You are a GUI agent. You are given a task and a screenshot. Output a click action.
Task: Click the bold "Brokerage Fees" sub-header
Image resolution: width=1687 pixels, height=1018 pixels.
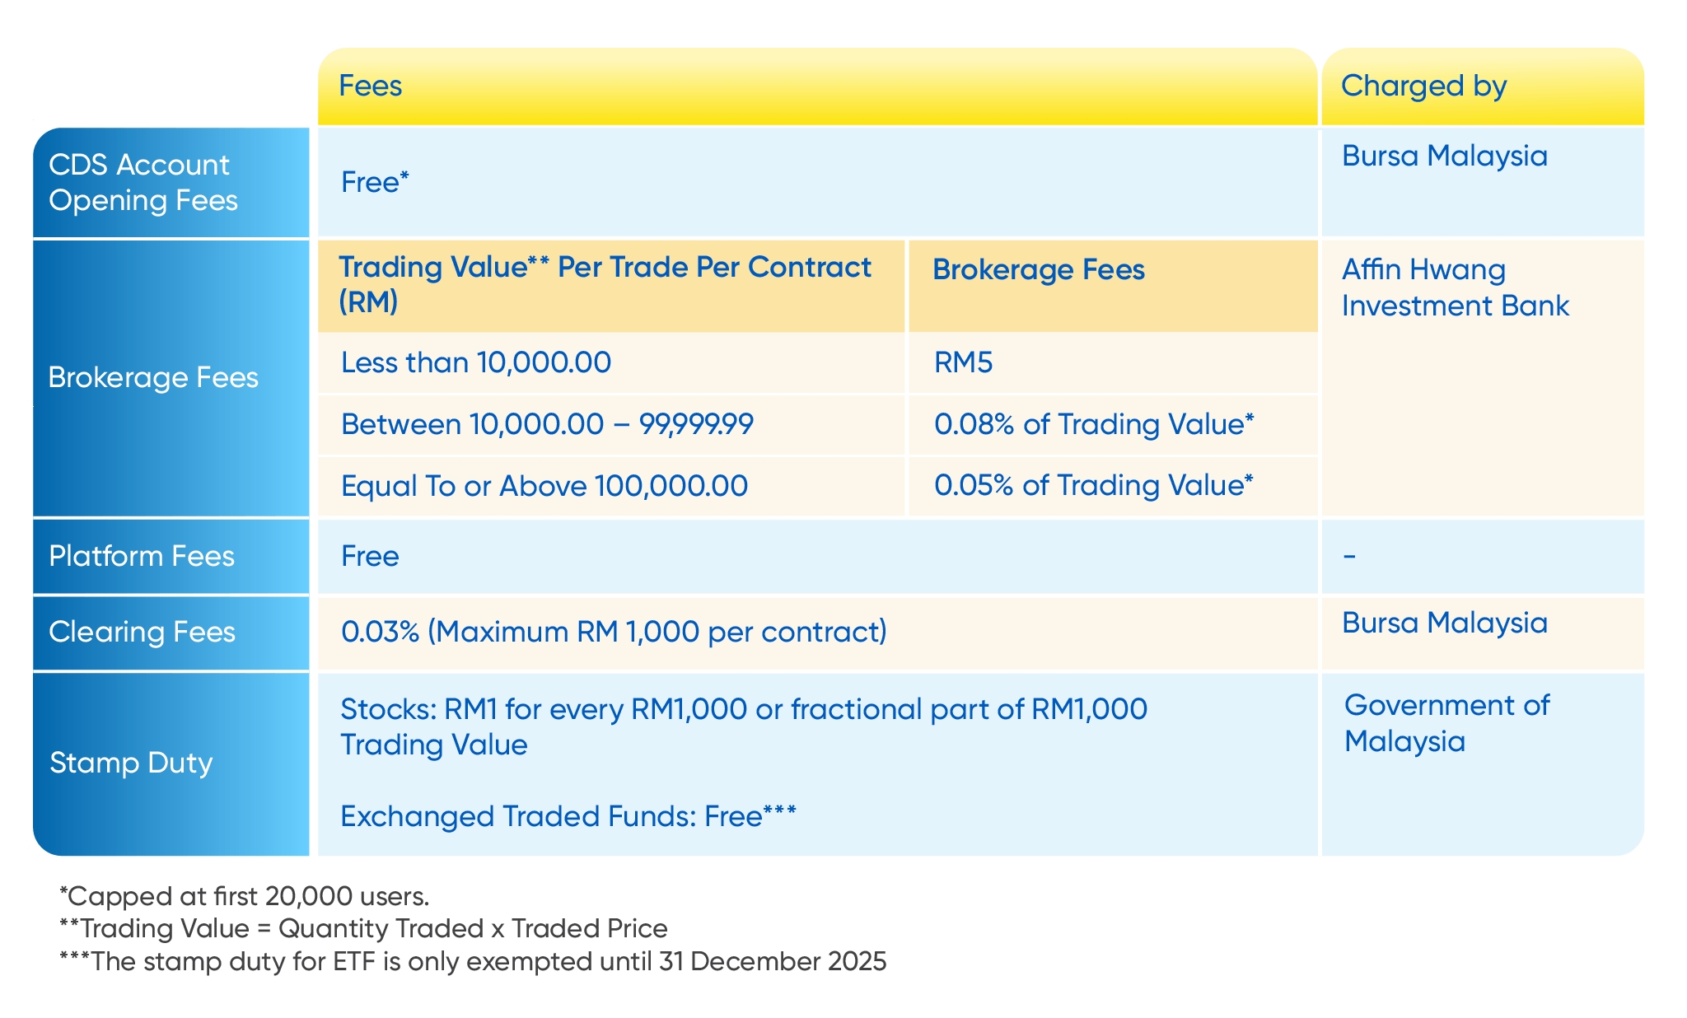[x=1038, y=270]
